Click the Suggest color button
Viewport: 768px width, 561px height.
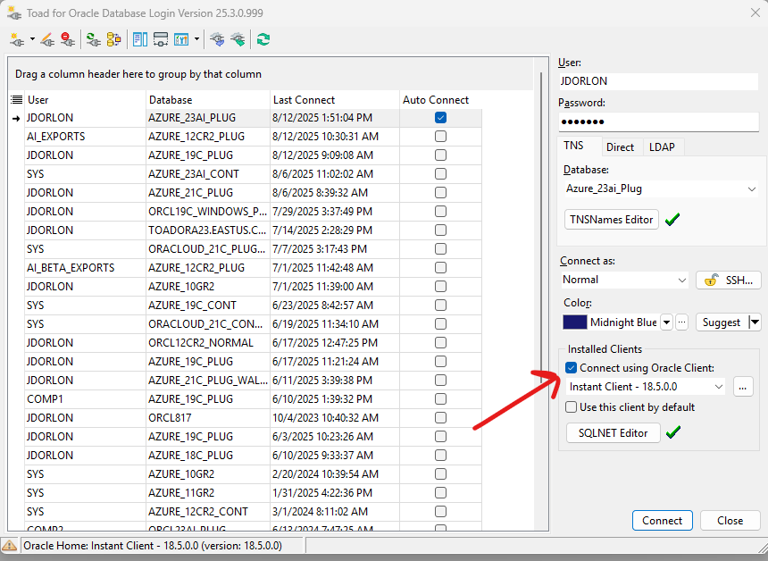(722, 322)
